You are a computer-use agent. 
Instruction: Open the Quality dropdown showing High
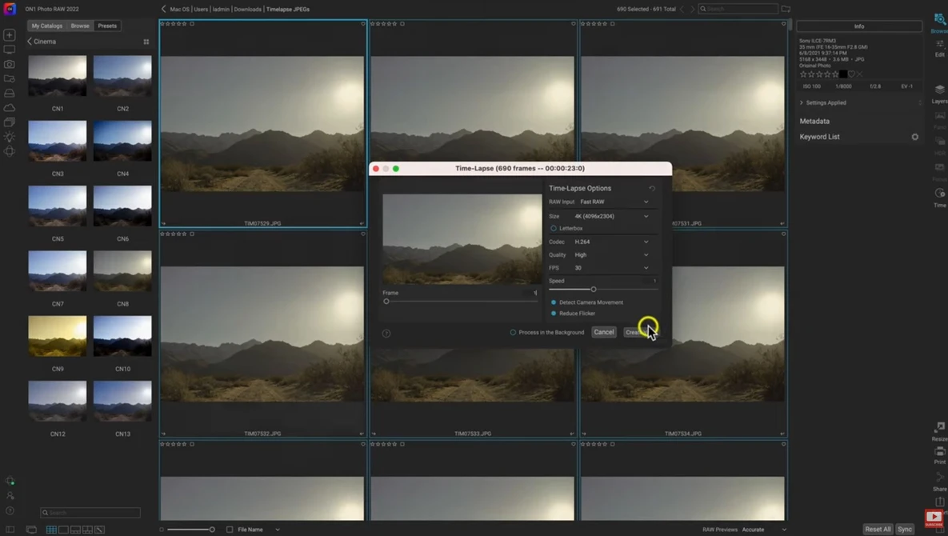[x=611, y=255]
